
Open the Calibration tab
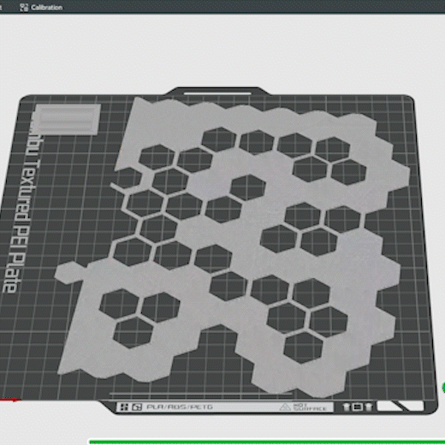click(41, 8)
